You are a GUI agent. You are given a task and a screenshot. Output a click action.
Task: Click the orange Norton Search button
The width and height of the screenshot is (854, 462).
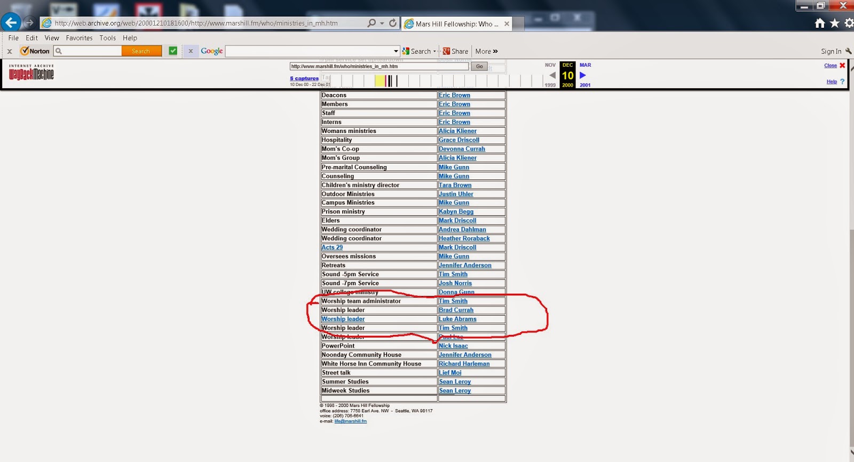coord(141,51)
